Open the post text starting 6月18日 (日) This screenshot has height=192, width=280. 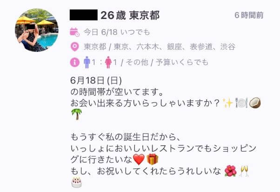[166, 131]
